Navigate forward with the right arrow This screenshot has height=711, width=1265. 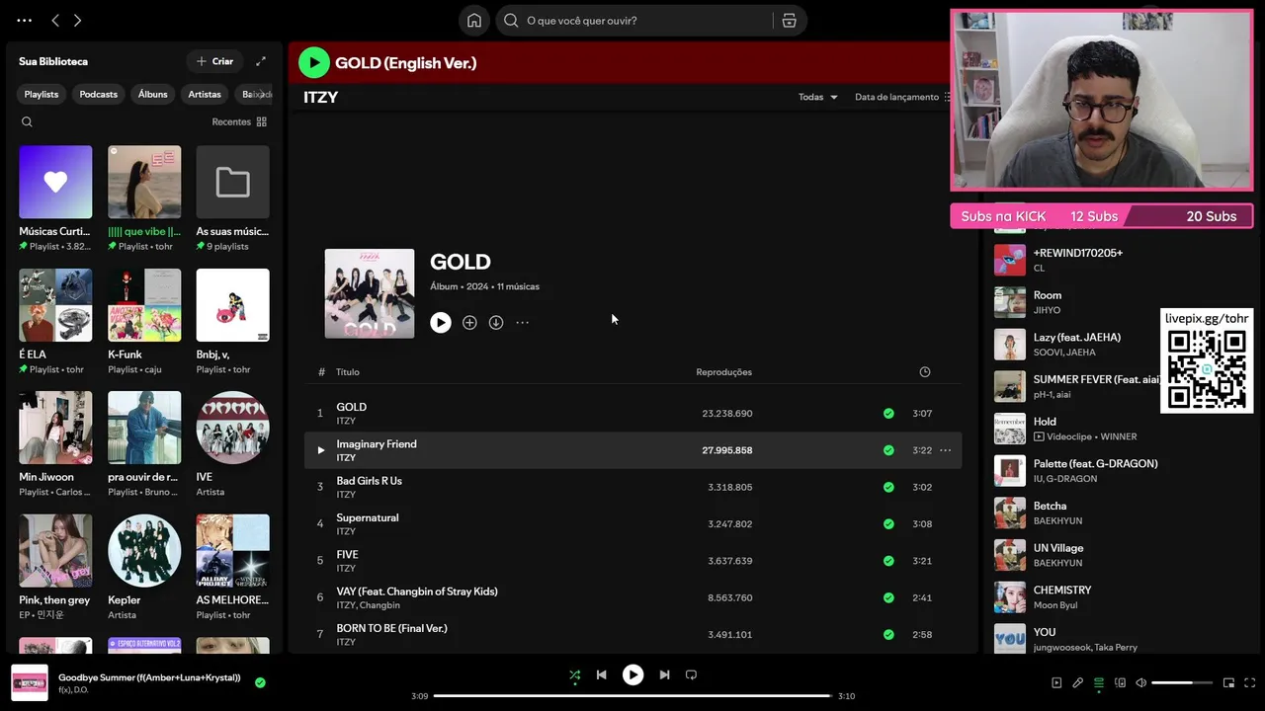[78, 21]
